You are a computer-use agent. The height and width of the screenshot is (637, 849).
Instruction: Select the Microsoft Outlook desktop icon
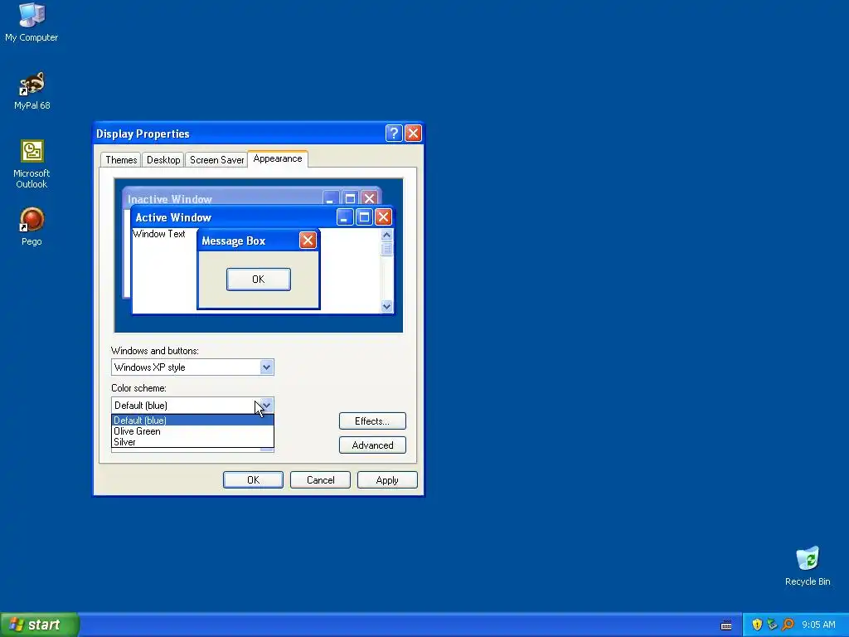32,163
